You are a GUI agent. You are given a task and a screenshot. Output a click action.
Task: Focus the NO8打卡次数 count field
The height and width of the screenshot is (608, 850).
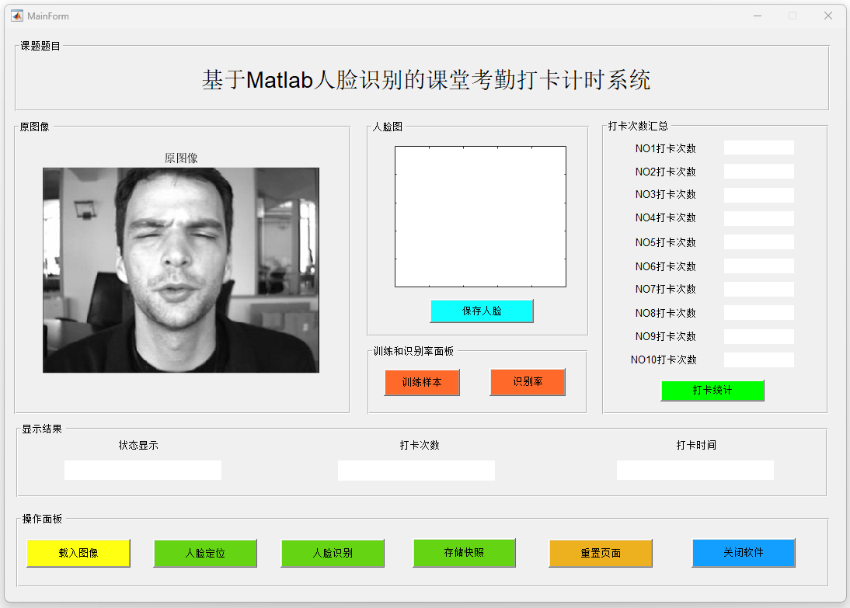759,313
